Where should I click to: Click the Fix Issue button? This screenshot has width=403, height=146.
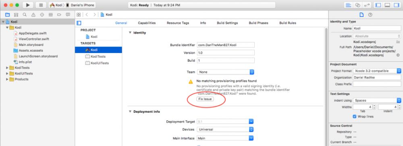pyautogui.click(x=205, y=99)
